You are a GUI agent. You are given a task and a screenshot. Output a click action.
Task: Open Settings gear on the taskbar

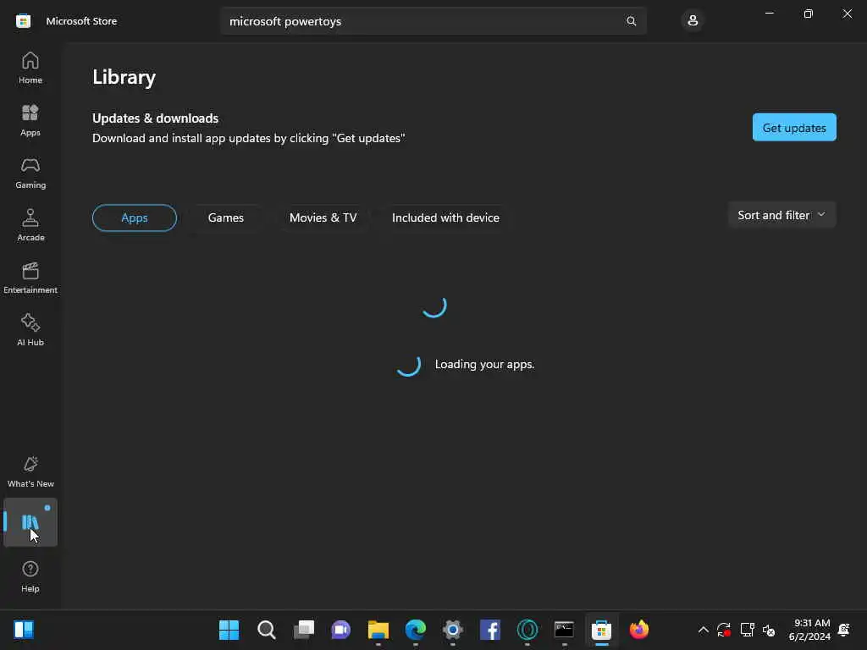(452, 630)
